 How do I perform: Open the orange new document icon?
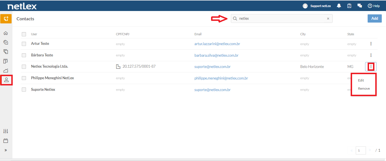pos(6,19)
